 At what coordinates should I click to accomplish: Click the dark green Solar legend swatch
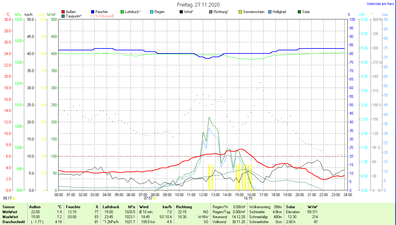[299, 12]
